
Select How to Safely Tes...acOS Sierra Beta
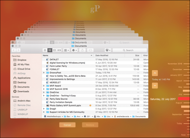point(95,76)
